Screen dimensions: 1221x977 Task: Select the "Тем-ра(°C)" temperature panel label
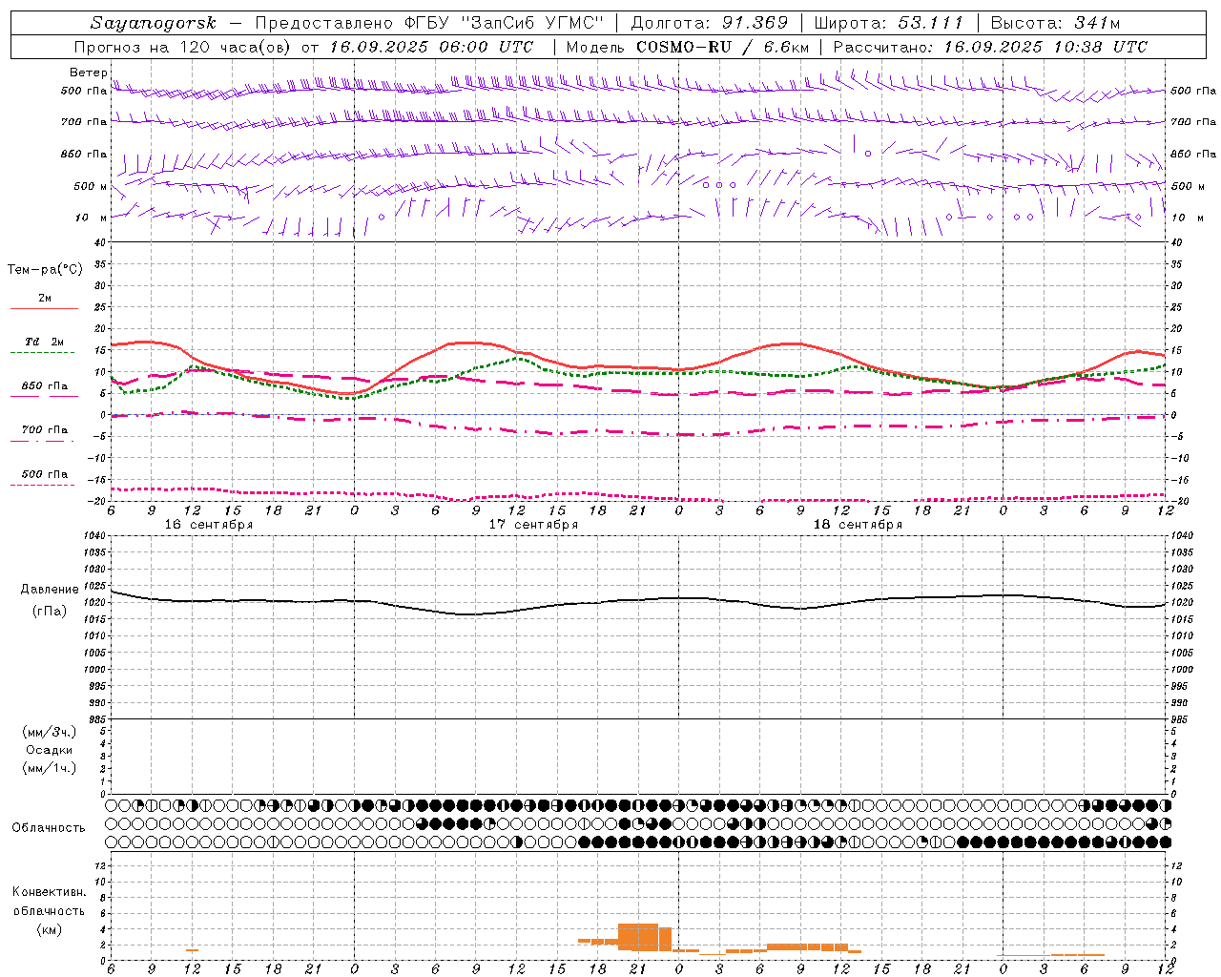coord(45,269)
